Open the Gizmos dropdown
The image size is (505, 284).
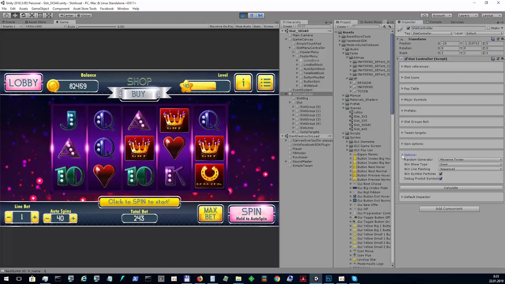[x=269, y=26]
